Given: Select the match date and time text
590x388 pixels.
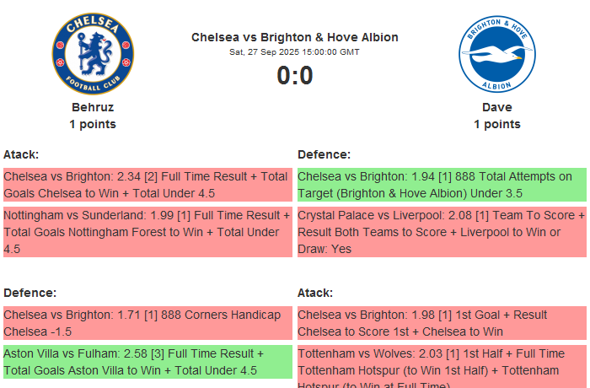Looking at the screenshot, I should pyautogui.click(x=295, y=52).
